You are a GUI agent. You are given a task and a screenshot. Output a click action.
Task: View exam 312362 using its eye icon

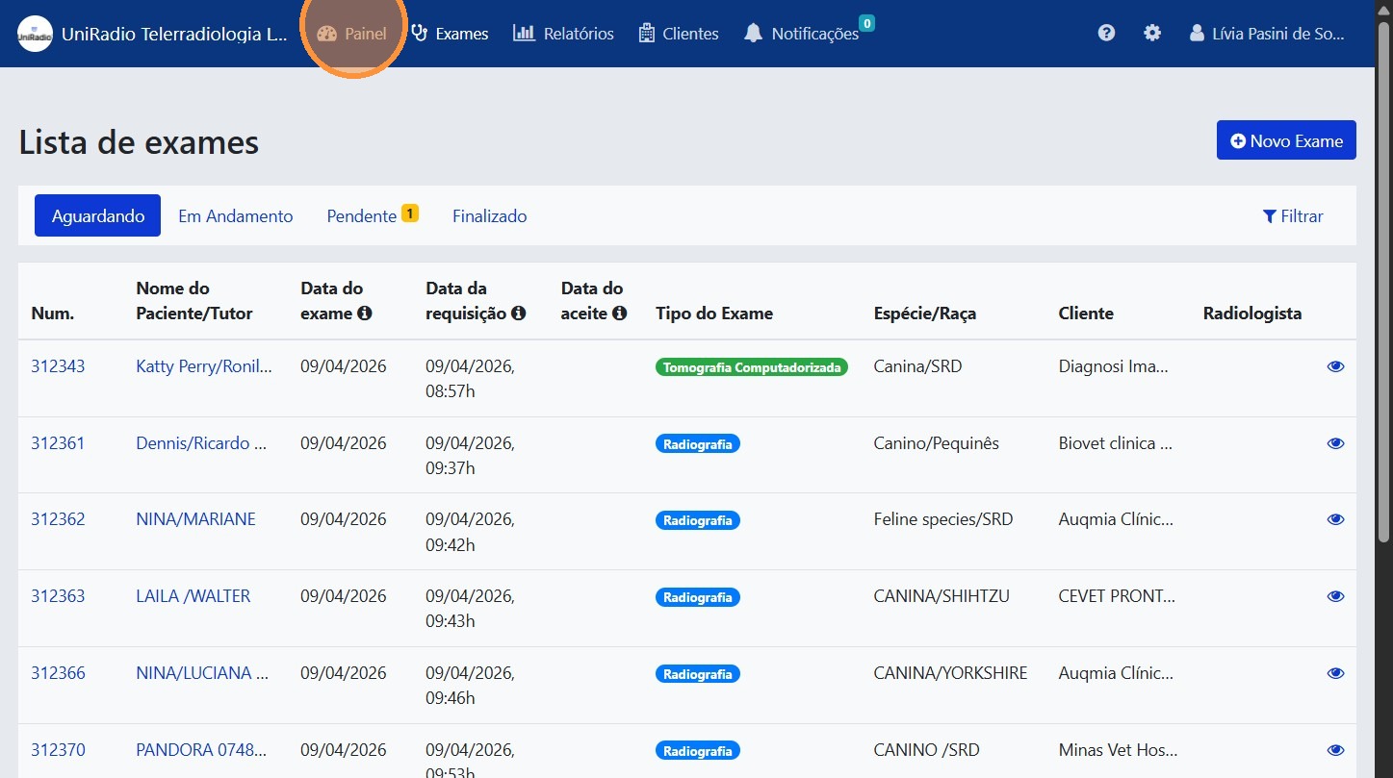pos(1335,519)
